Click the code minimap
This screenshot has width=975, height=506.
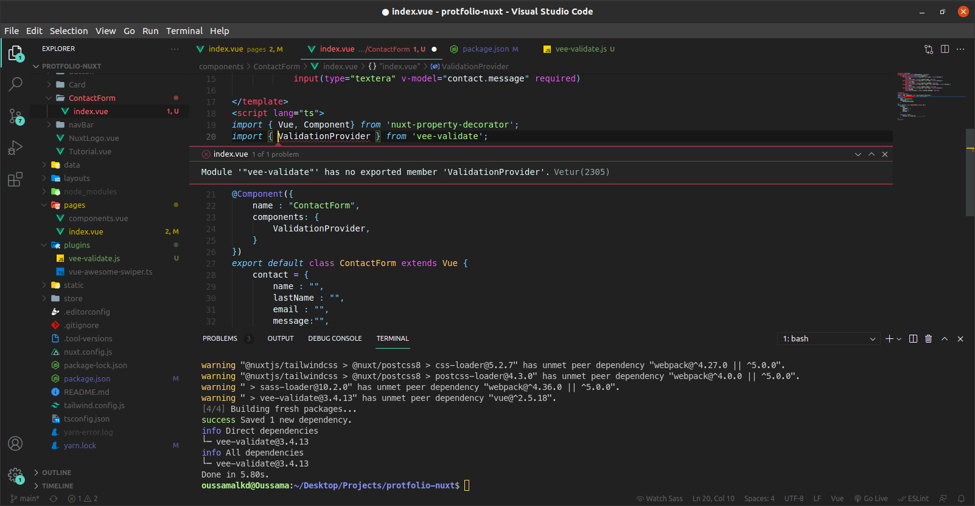pyautogui.click(x=931, y=97)
